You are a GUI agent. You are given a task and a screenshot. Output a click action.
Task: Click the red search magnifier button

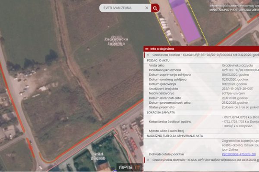(155, 8)
